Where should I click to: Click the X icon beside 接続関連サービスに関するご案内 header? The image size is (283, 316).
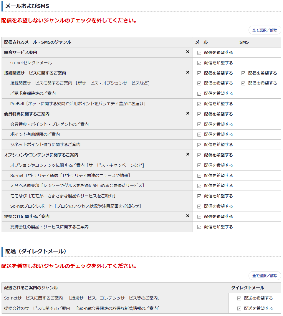point(188,73)
